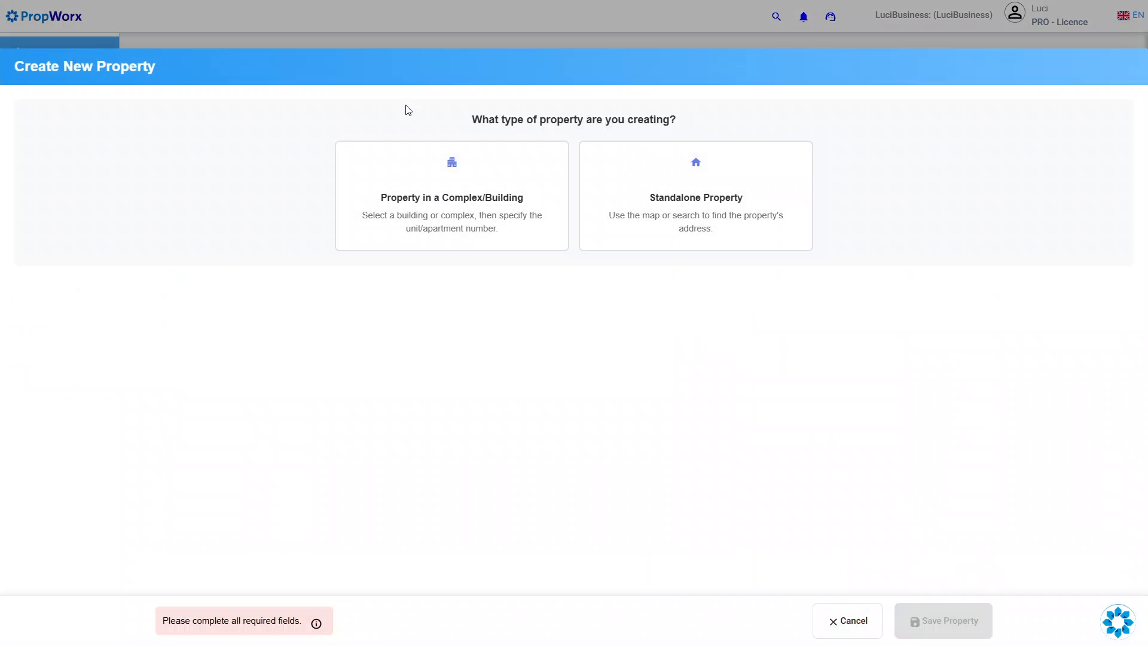Open the user profile avatar icon
The height and width of the screenshot is (646, 1148).
(x=1015, y=13)
